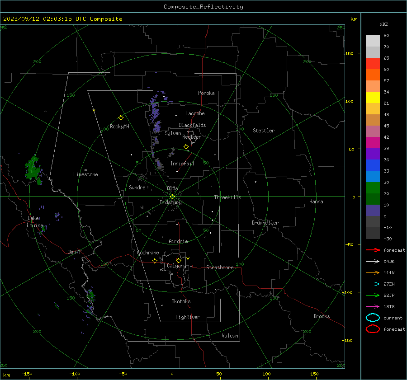The width and height of the screenshot is (407, 380).
Task: Click the dBZ legend heading
Action: (383, 24)
